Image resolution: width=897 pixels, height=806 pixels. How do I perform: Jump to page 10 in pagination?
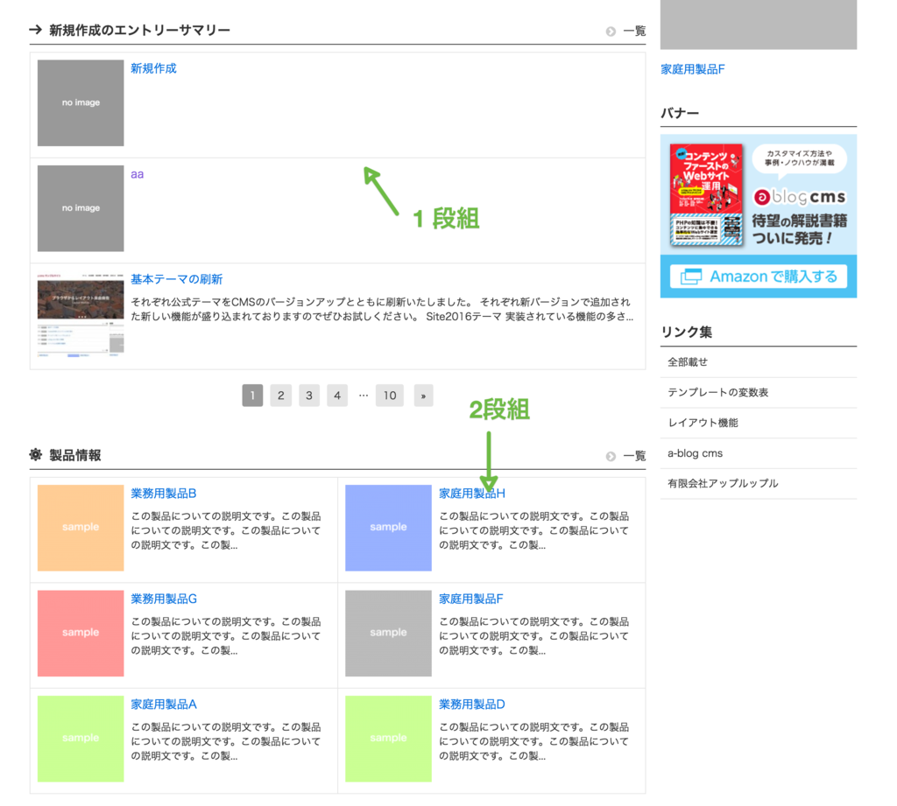point(390,396)
